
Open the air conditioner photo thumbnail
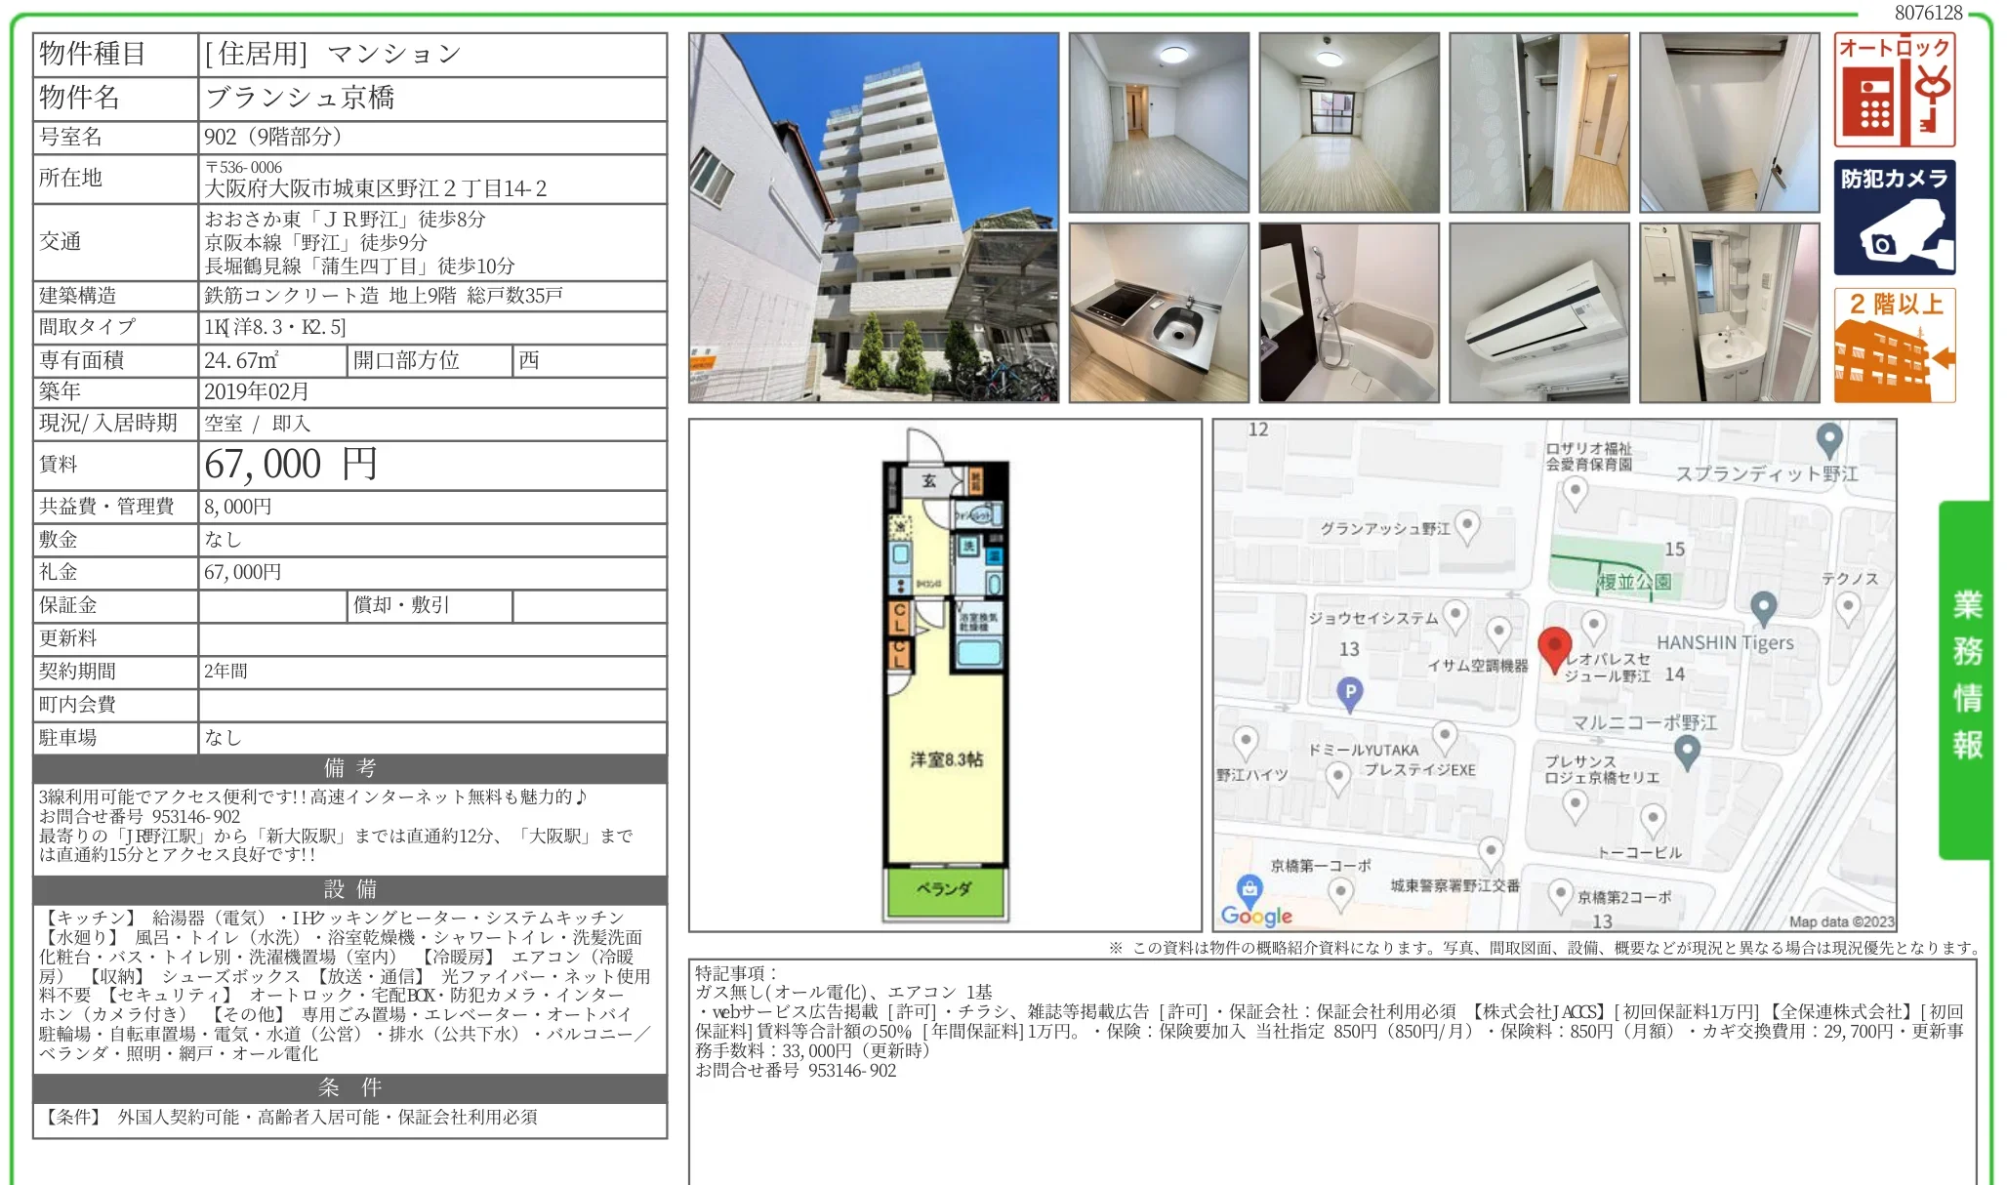pyautogui.click(x=1538, y=312)
